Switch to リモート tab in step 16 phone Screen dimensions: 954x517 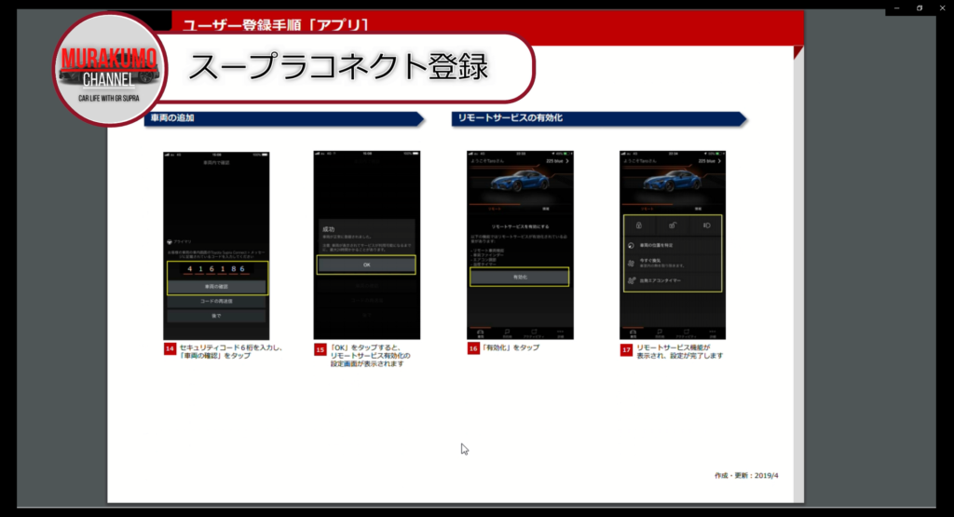click(x=495, y=209)
